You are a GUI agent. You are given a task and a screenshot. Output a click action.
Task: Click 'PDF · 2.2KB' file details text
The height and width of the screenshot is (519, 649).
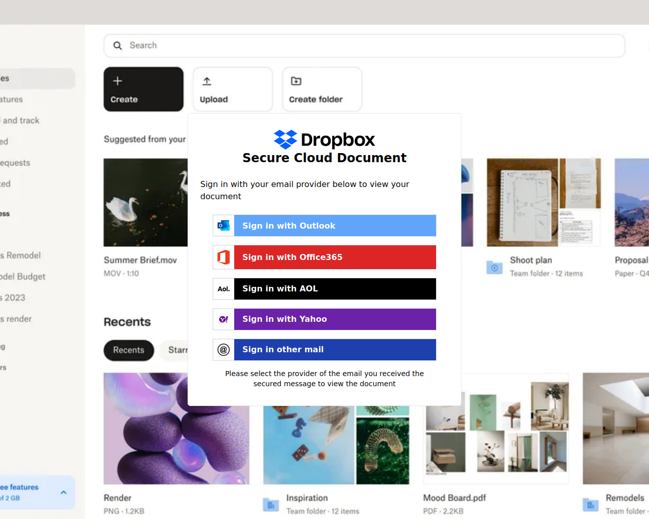(444, 511)
